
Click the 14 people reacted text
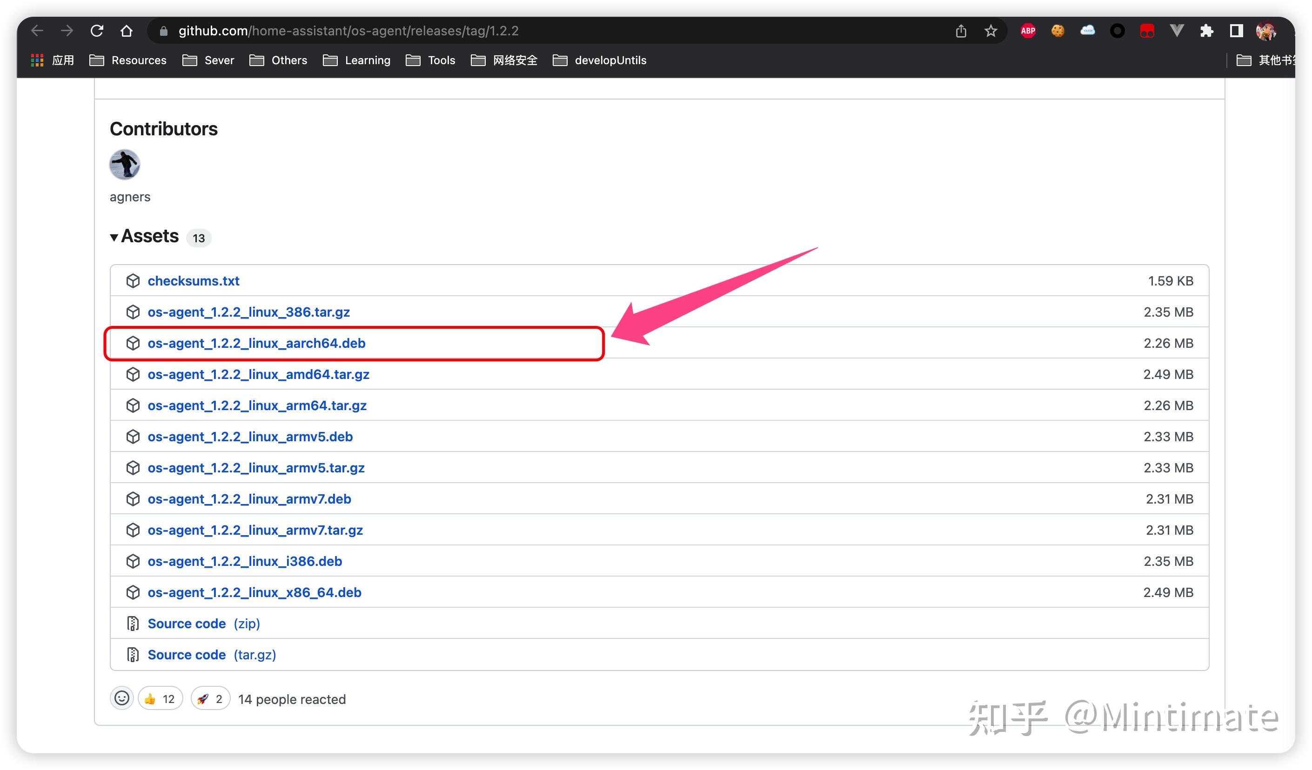point(292,699)
